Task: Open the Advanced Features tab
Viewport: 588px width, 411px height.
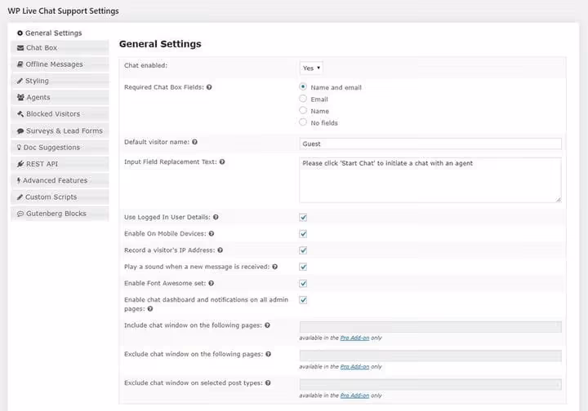Action: [x=60, y=180]
